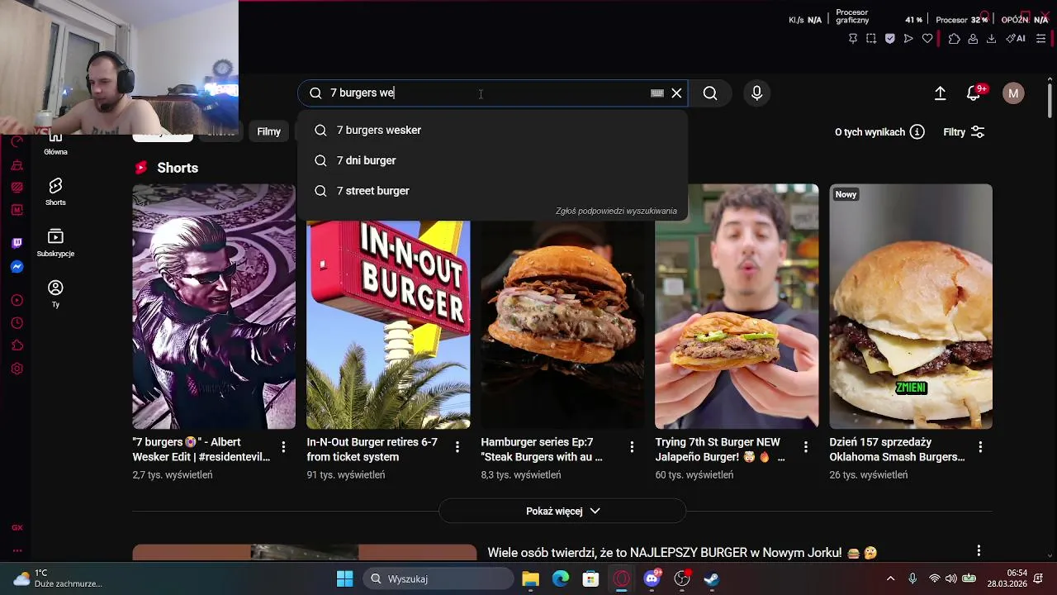Screen dimensions: 1057x595
Task: Show hidden tray icons chevron
Action: tap(890, 578)
